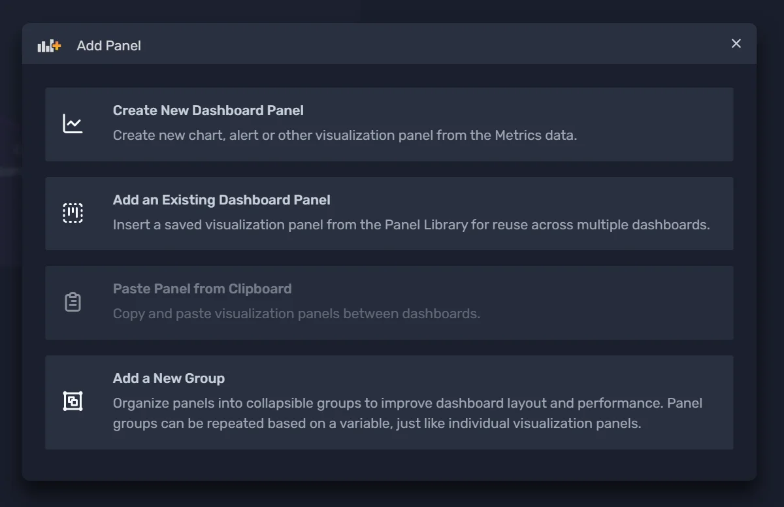Click the Add an Existing Dashboard Panel heading
This screenshot has height=507, width=784.
(221, 200)
